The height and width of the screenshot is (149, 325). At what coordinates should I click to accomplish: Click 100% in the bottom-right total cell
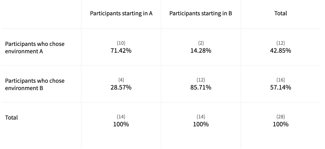[281, 124]
